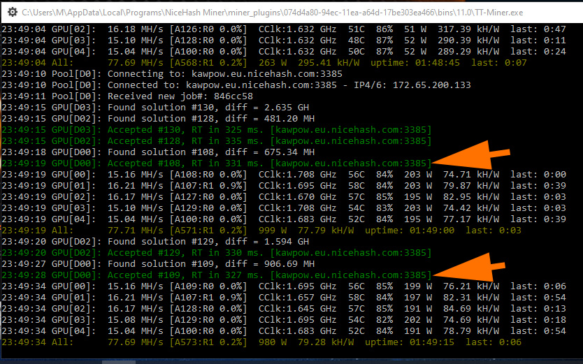Screen dimensions: 583x364
Task: Select the efficiency value "84.69 kH/W"
Action: coord(471,308)
